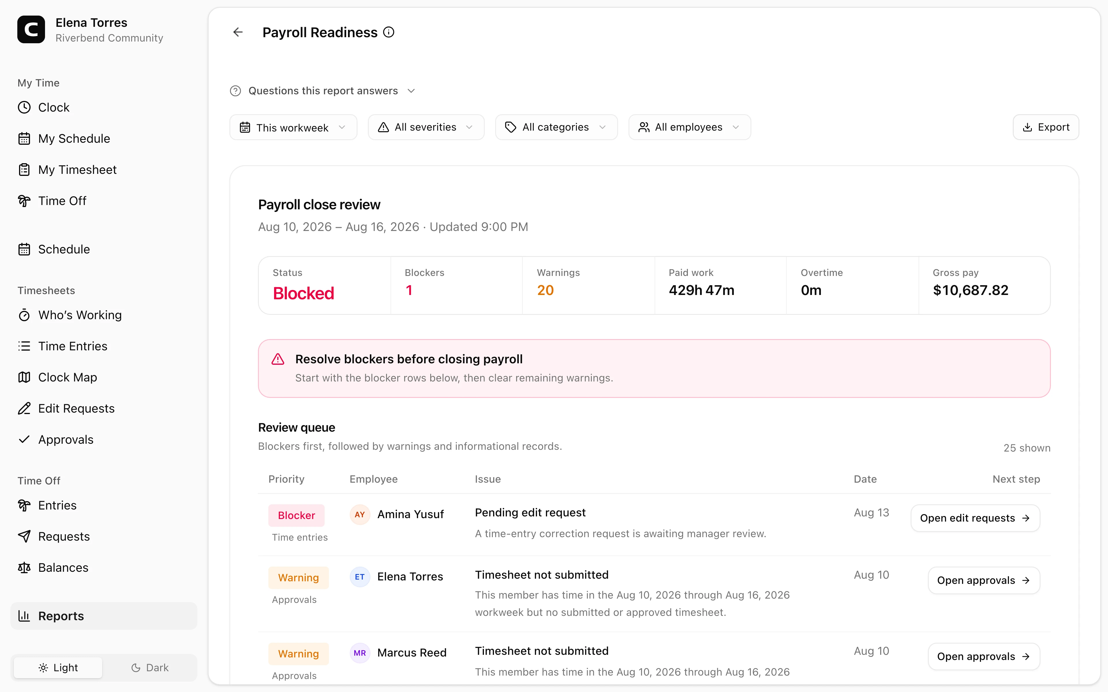This screenshot has height=692, width=1108.
Task: Click the Warning badge in Marcus Reed row
Action: tap(299, 654)
